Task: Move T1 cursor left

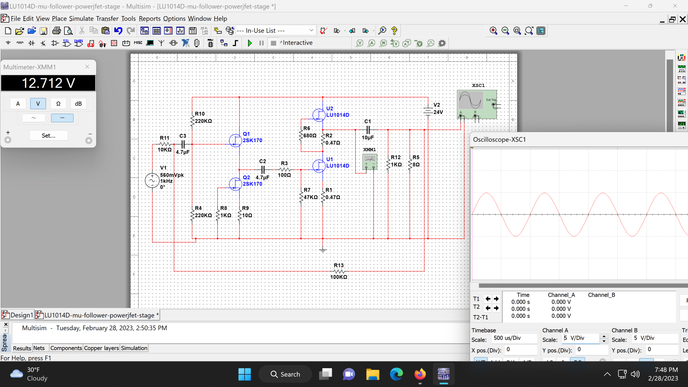Action: tap(488, 299)
